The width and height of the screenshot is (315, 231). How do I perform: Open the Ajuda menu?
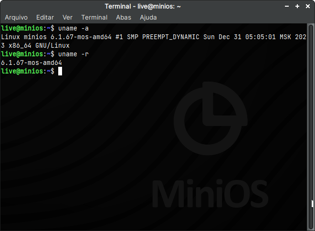click(x=148, y=18)
